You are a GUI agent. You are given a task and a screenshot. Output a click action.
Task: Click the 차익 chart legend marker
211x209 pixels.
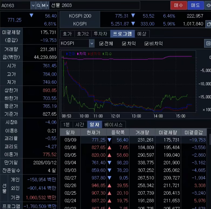(x=78, y=54)
